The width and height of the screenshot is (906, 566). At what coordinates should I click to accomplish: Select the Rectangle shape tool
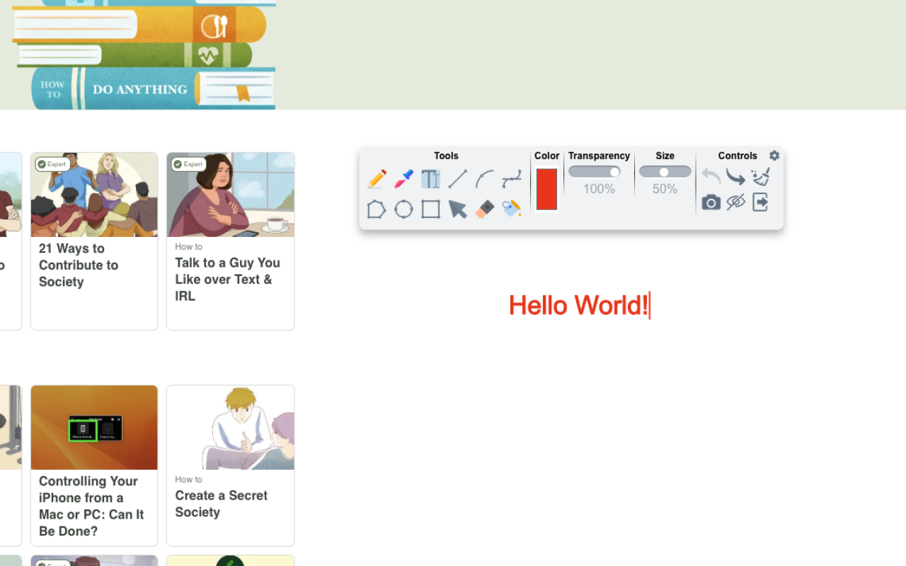430,209
